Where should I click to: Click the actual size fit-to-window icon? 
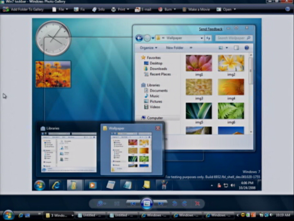tap(117, 204)
